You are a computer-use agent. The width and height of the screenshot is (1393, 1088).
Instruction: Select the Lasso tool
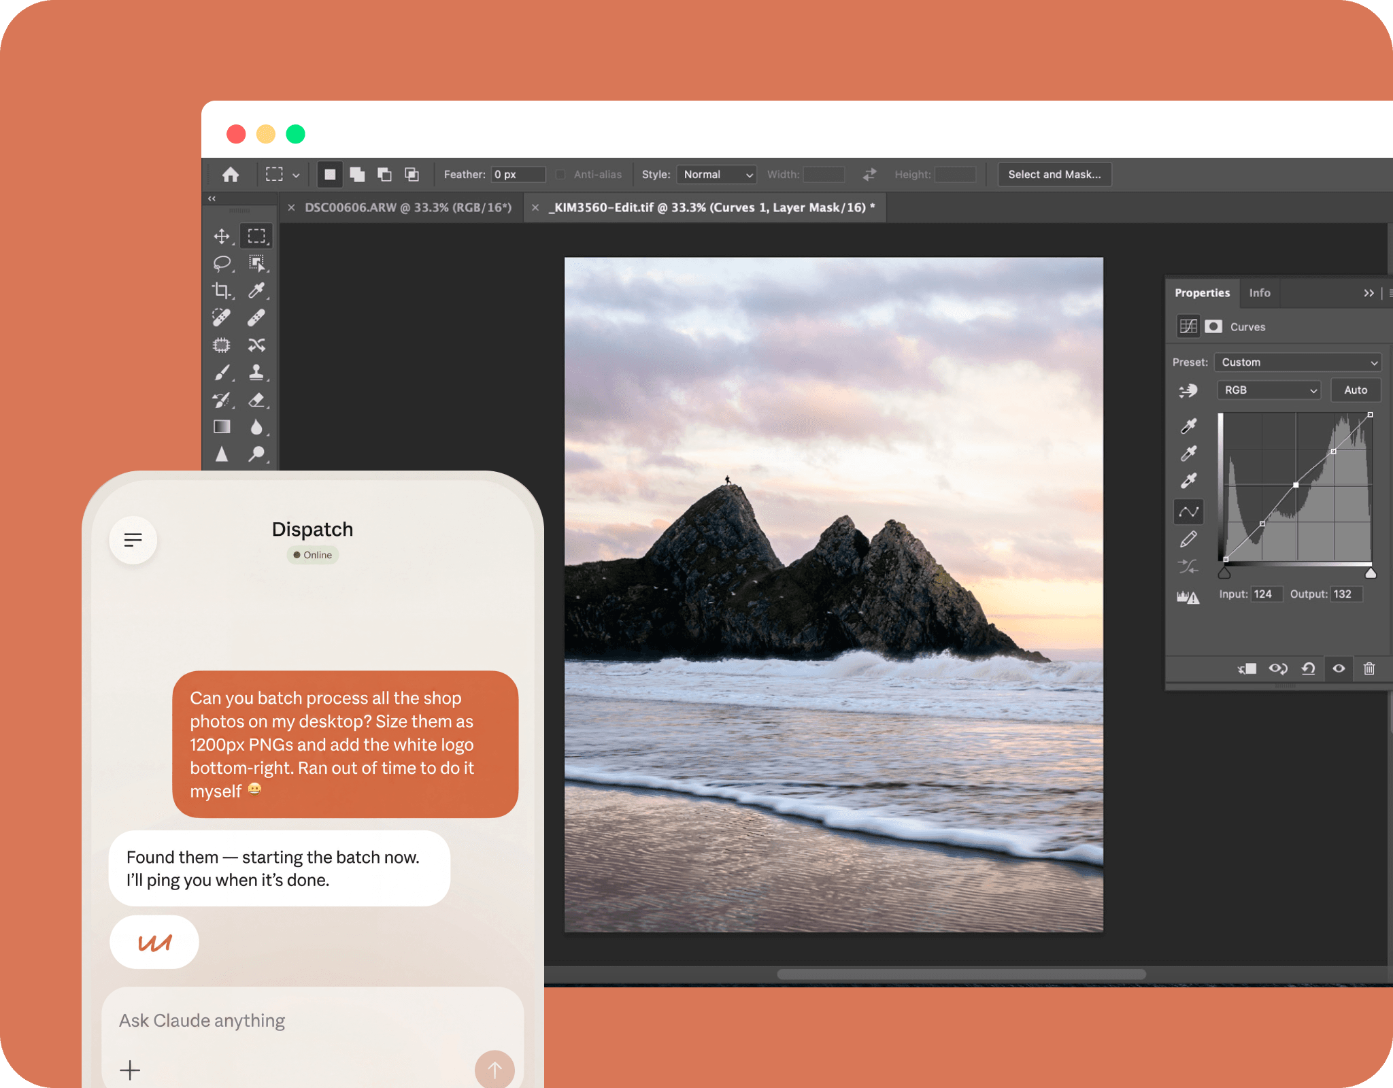(221, 263)
